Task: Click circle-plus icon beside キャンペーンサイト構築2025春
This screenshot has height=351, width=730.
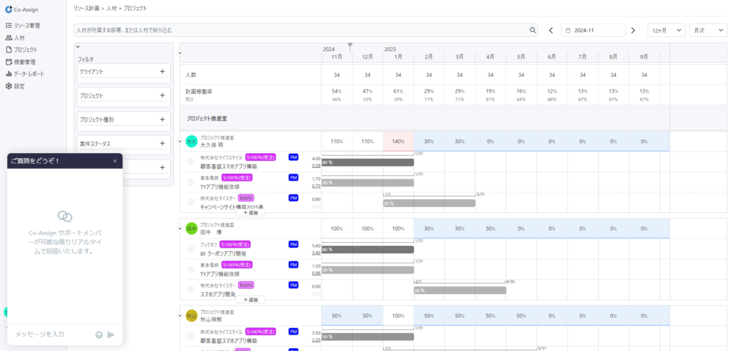Action: coord(190,202)
